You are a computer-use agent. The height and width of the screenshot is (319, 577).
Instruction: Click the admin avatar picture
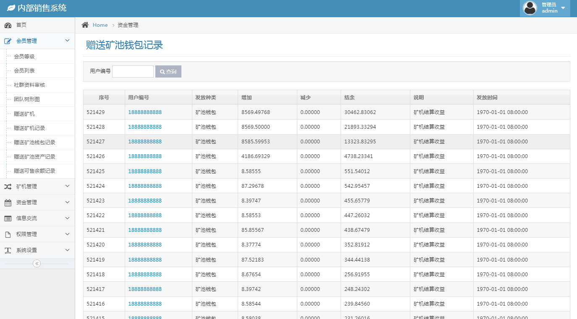pos(530,8)
